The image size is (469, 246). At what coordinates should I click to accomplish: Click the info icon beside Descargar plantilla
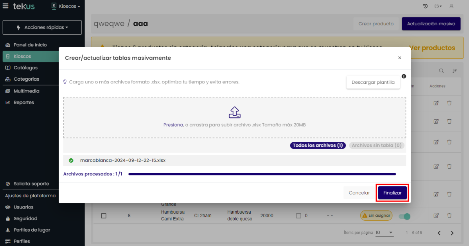coord(404,76)
